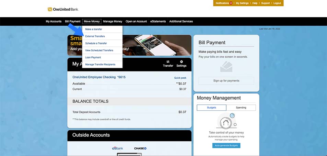
Task: Click the Money Management heading
Action: 219,98
